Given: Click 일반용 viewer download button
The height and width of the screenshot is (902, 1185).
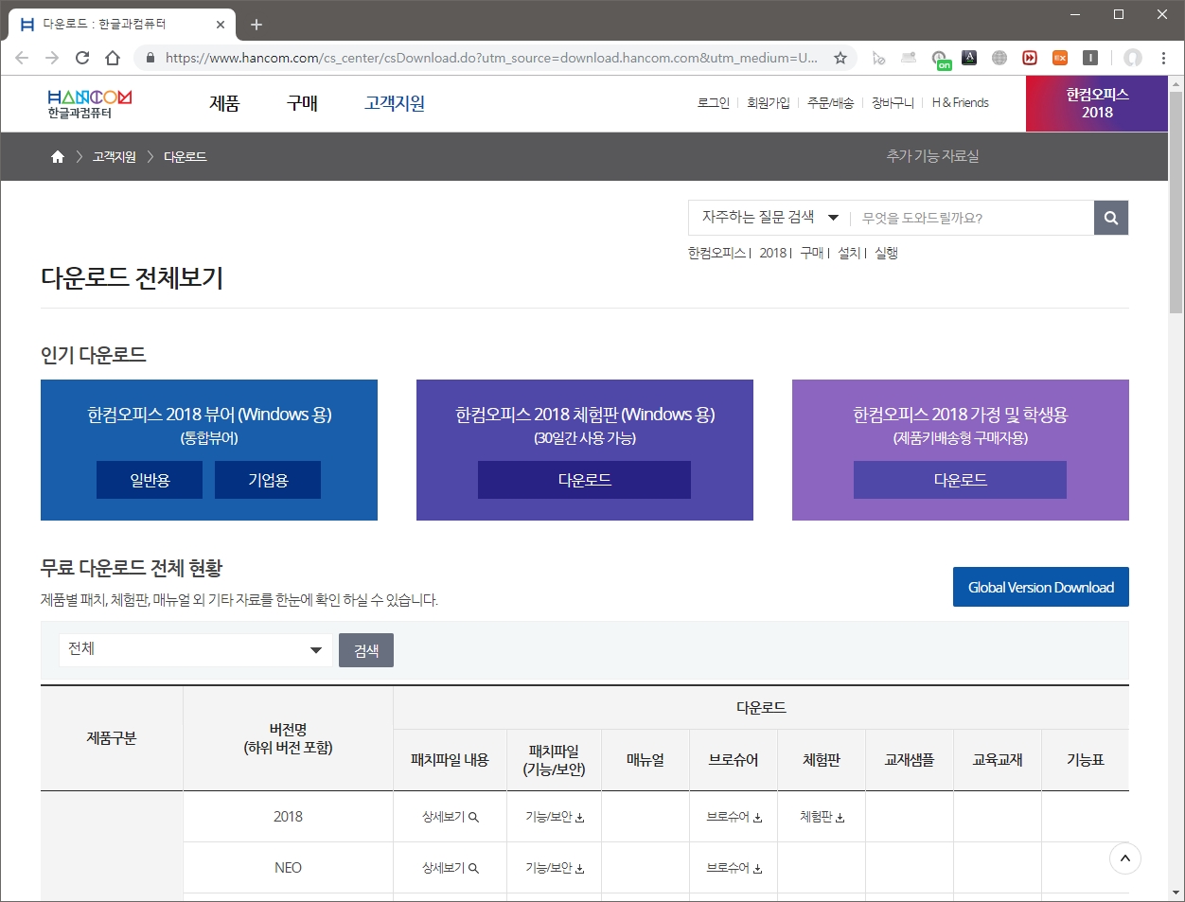Looking at the screenshot, I should coord(150,480).
